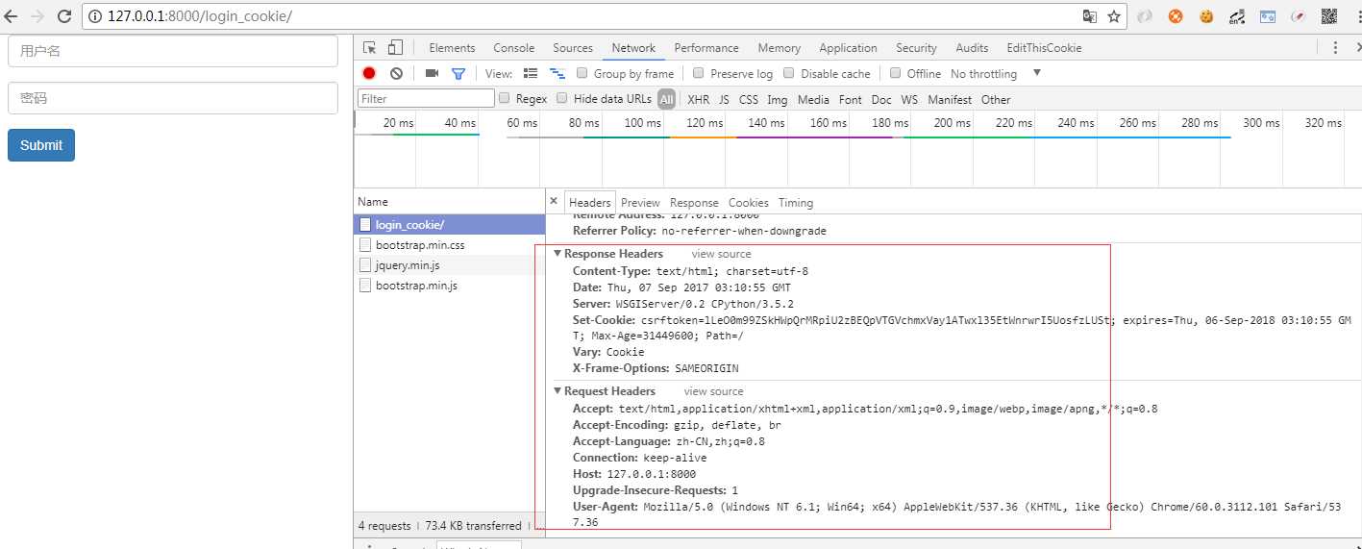1362x549 pixels.
Task: Open the Console panel
Action: click(514, 48)
